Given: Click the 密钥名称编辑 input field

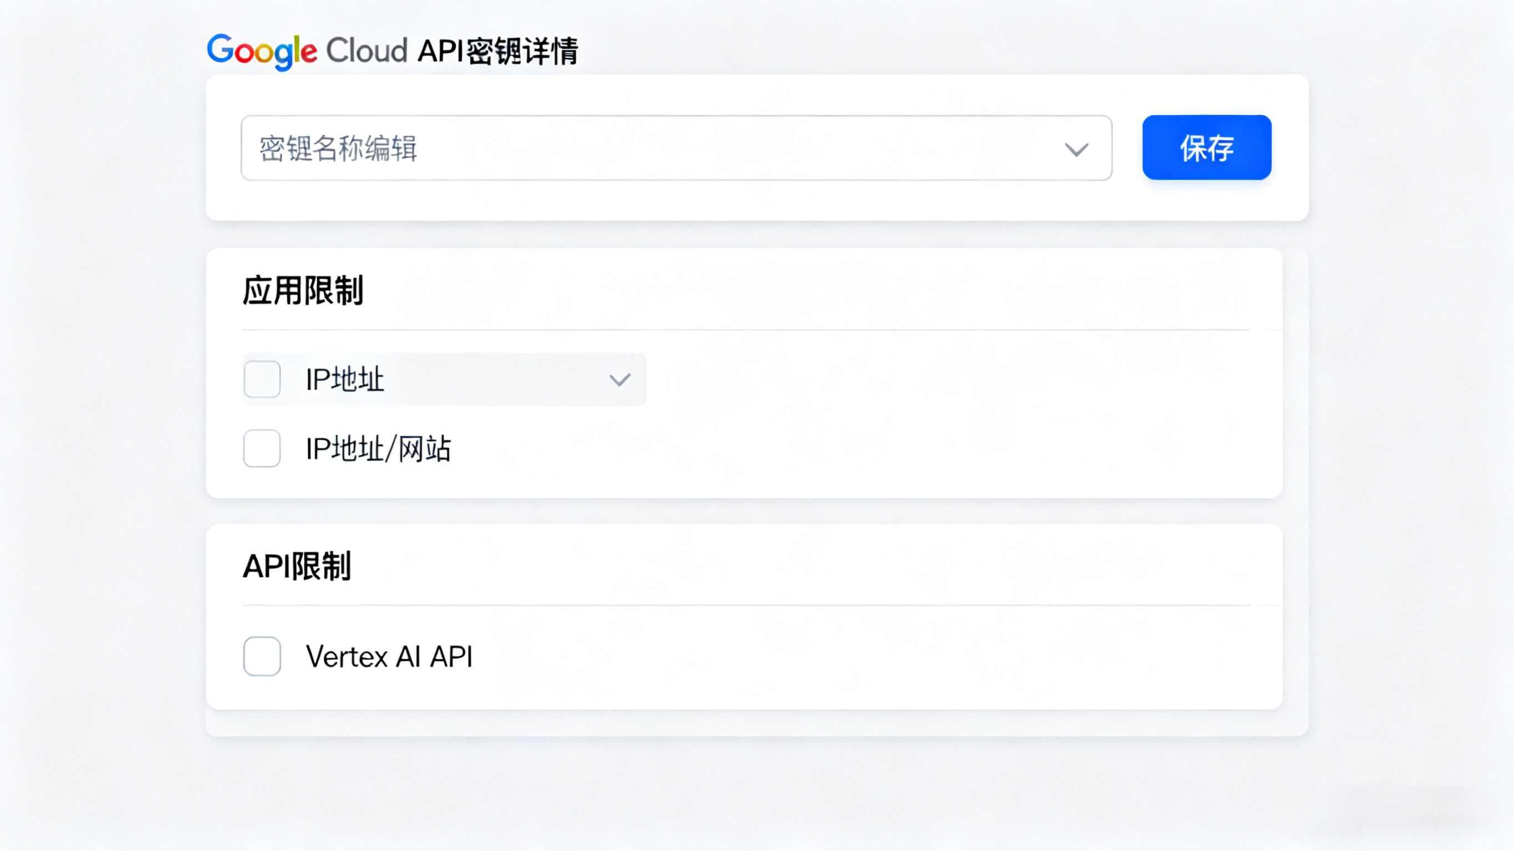Looking at the screenshot, I should coord(676,147).
